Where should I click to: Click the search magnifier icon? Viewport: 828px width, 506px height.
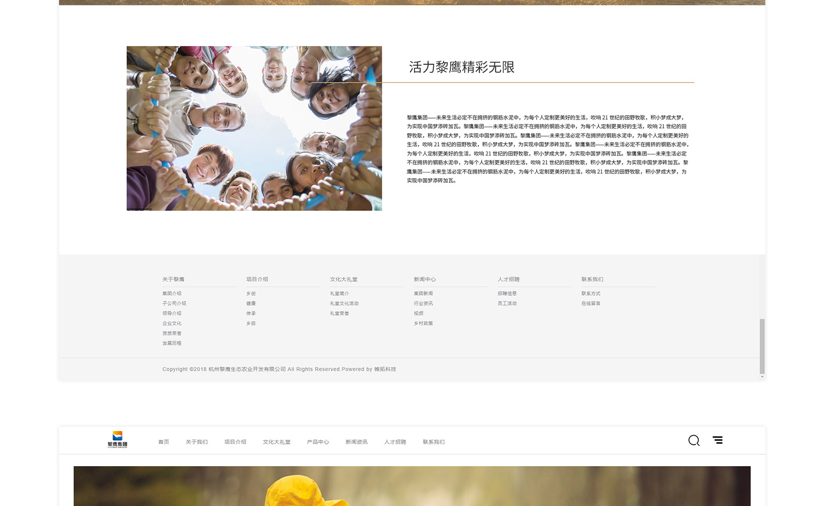coord(693,441)
